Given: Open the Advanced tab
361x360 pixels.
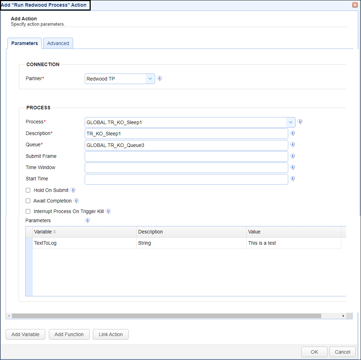Looking at the screenshot, I should [x=58, y=43].
